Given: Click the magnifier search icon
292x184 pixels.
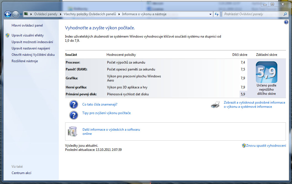Looking at the screenshot, I should click(285, 14).
